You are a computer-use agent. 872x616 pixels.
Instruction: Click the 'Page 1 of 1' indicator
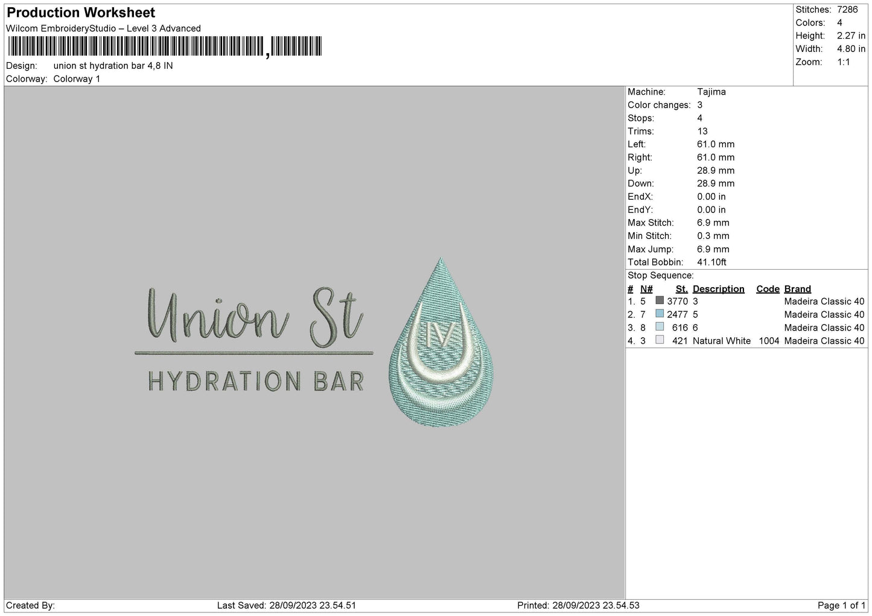842,605
